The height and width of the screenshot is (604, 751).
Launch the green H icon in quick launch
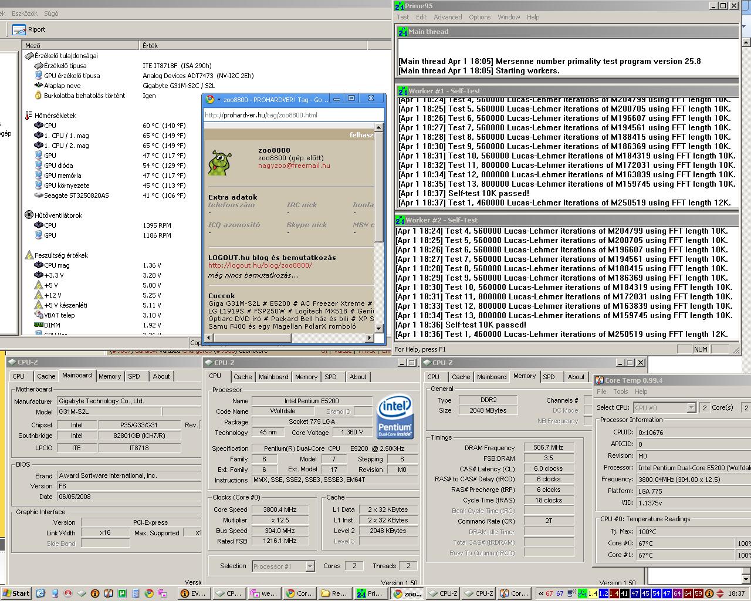[x=122, y=593]
